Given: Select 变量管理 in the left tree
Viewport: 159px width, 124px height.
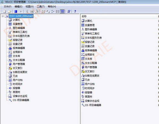Looking at the screenshot, I should pos(17,24).
